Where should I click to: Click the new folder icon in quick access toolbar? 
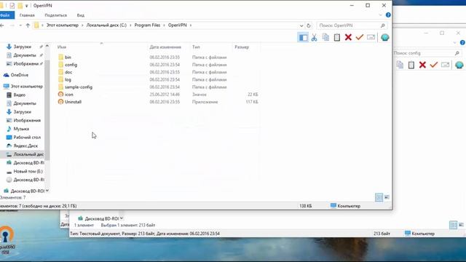coord(20,6)
